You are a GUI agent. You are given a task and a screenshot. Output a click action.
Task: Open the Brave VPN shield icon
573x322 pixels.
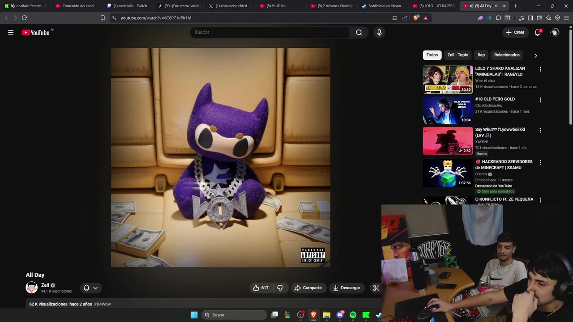(x=557, y=18)
